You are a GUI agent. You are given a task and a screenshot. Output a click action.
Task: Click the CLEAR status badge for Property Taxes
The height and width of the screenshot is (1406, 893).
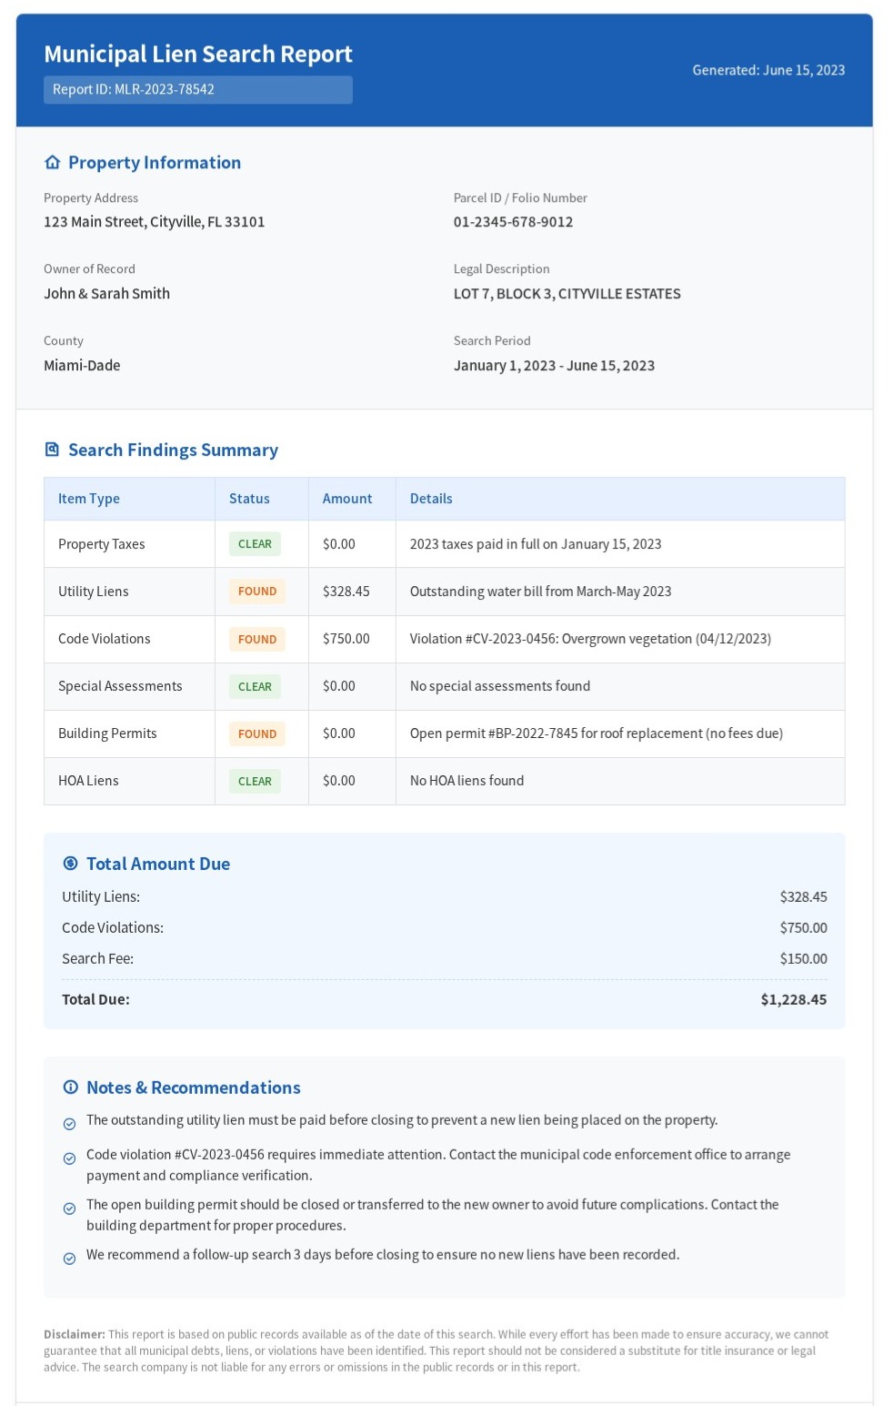255,544
